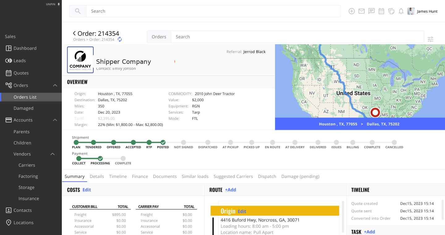This screenshot has width=445, height=235.
Task: Open the Damage (pending) tab
Action: click(x=300, y=176)
